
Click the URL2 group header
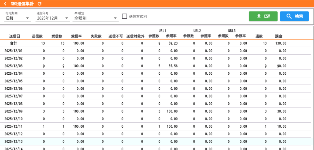(x=197, y=30)
